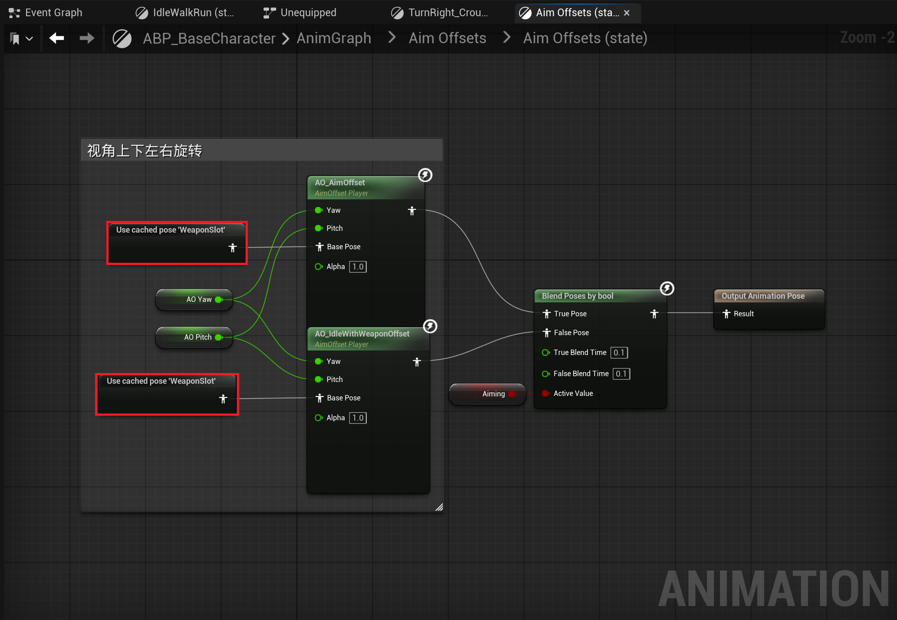Screen dimensions: 897x620
Task: Expand breadcrumb arrow after AnimGraph
Action: pos(392,37)
